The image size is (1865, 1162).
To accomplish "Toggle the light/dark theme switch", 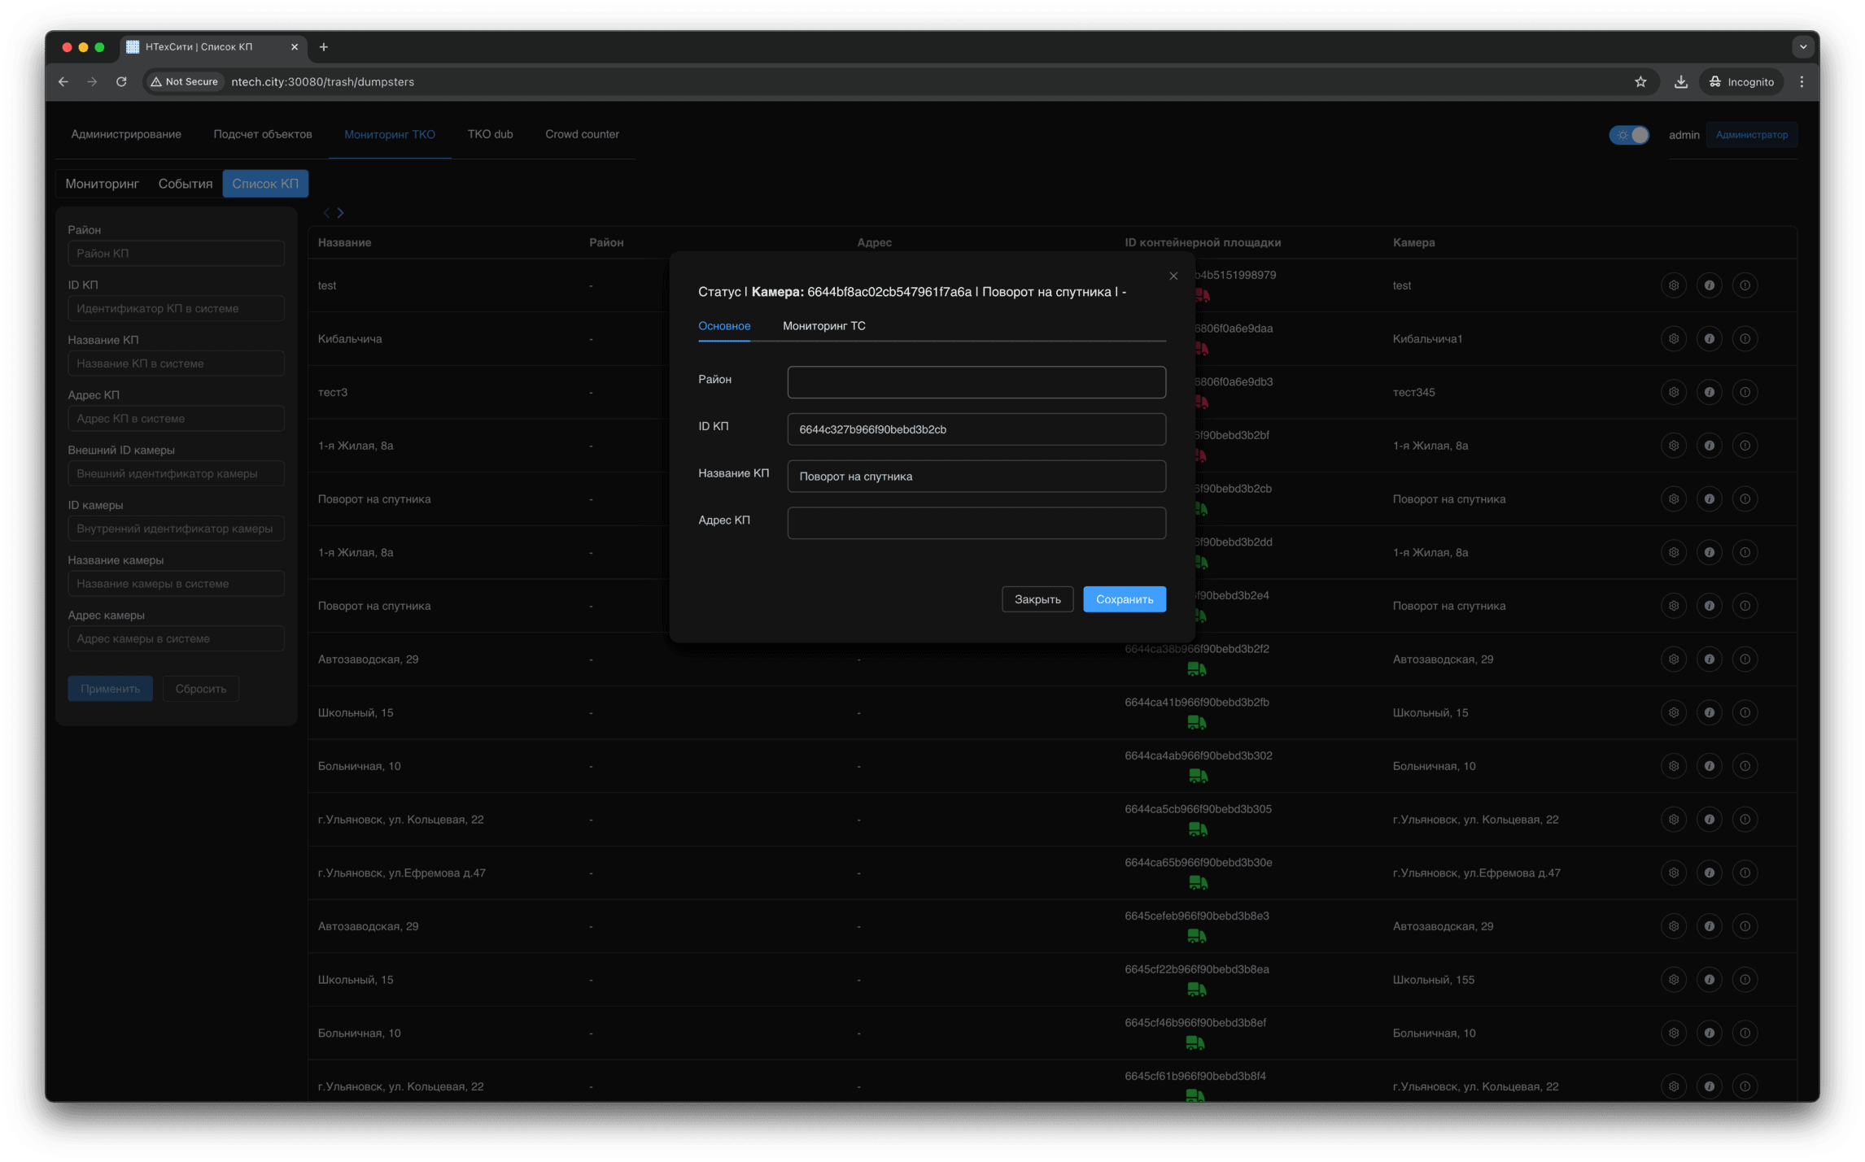I will tap(1628, 135).
